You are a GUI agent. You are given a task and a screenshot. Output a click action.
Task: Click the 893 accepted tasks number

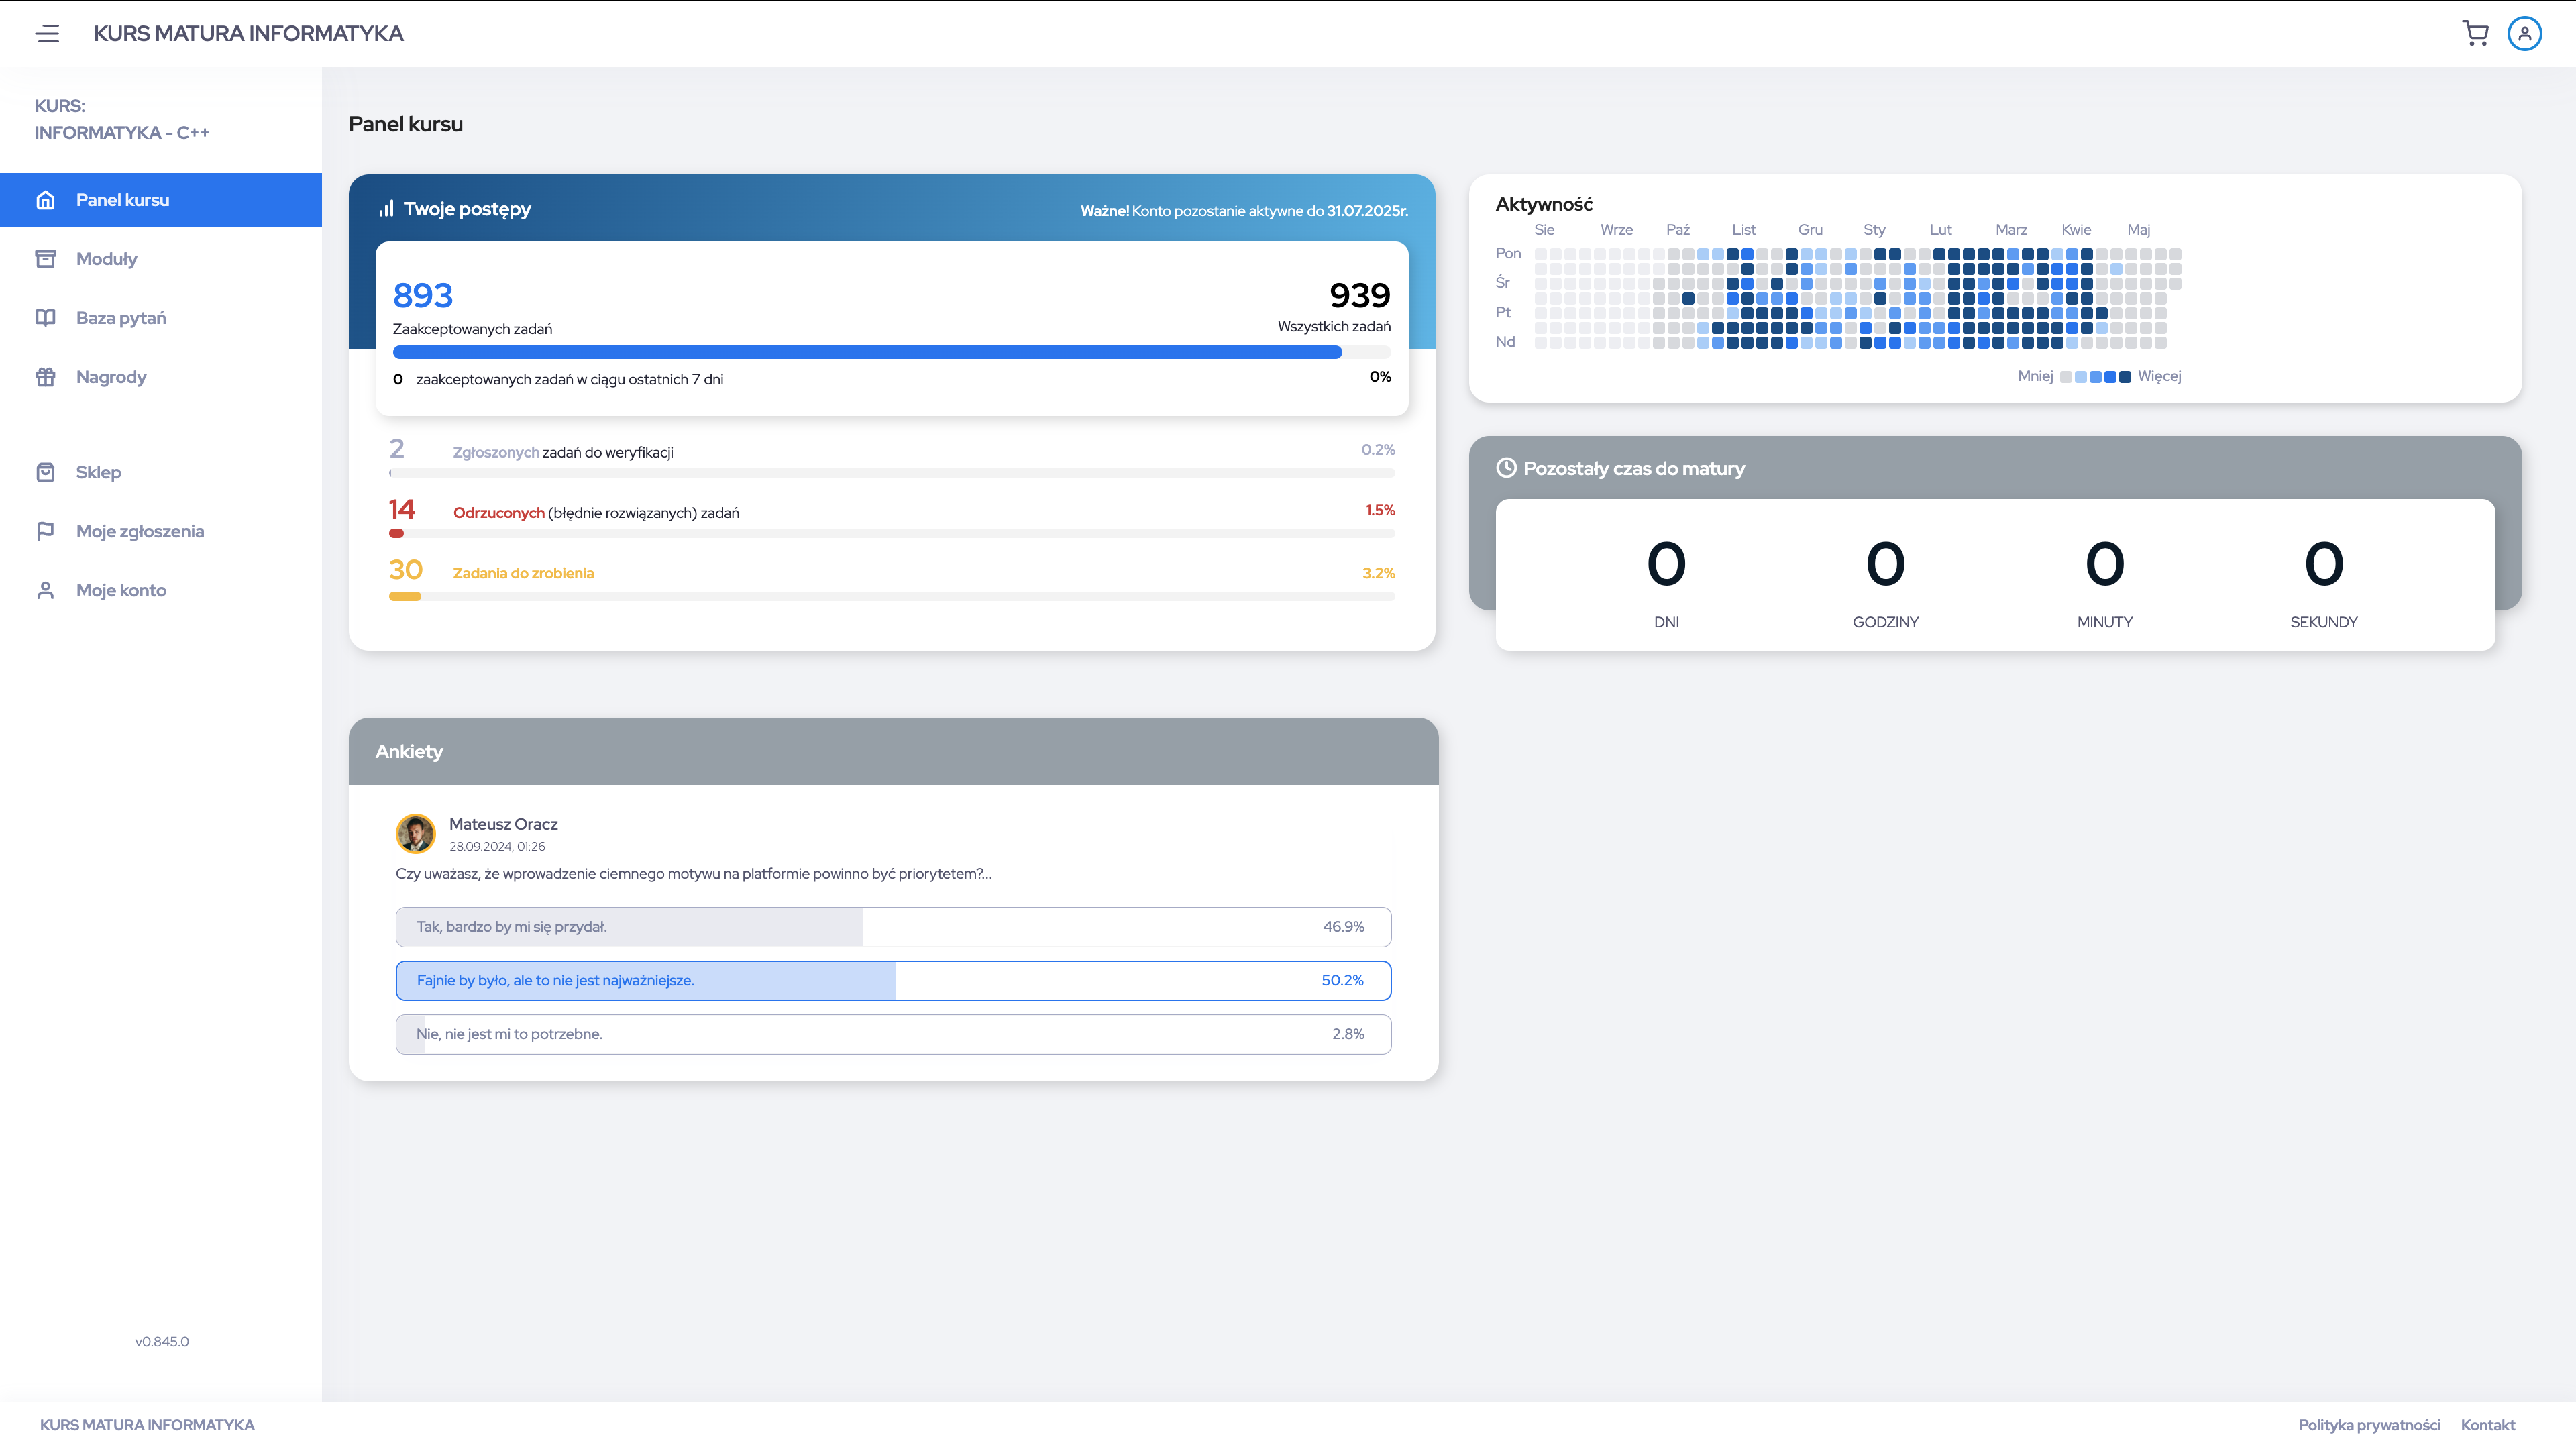423,296
